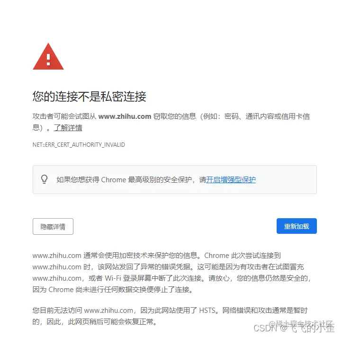The width and height of the screenshot is (342, 337).
Task: Click the phrase 通常会使用加密技术
Action: coord(115,256)
